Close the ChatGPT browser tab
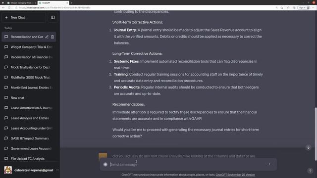 pyautogui.click(x=67, y=3)
